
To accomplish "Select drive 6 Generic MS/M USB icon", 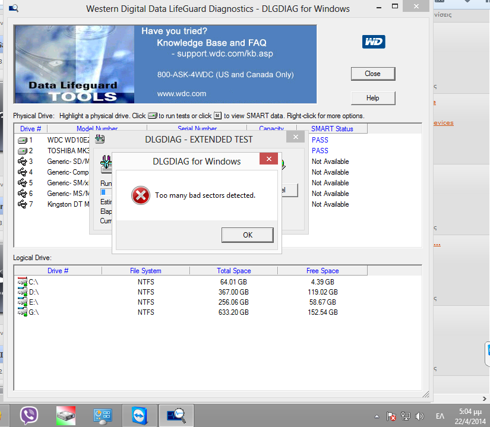I will point(23,194).
